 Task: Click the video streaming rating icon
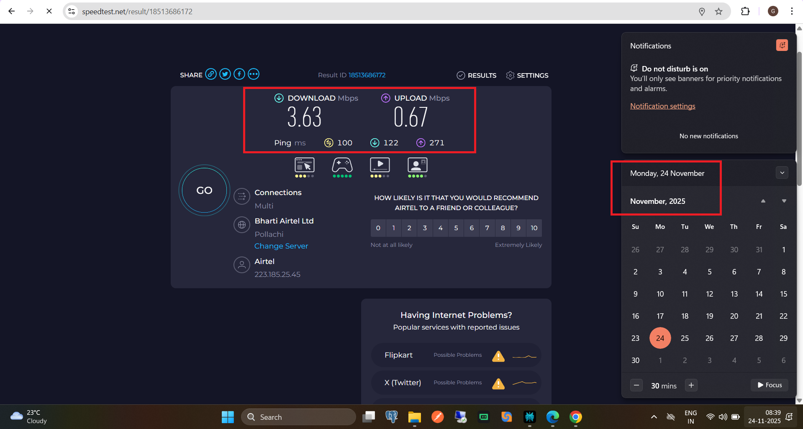click(x=380, y=165)
